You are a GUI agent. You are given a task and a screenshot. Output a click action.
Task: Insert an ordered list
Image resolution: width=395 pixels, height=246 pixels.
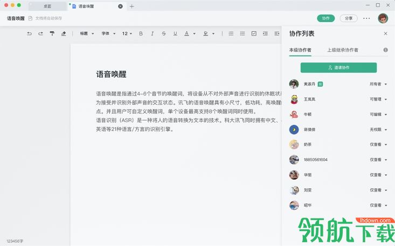(231, 33)
